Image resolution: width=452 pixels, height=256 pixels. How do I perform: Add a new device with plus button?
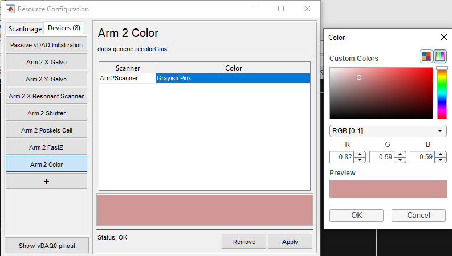[x=46, y=181]
